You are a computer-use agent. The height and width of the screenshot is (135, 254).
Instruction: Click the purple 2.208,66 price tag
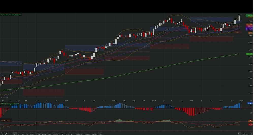pyautogui.click(x=249, y=29)
